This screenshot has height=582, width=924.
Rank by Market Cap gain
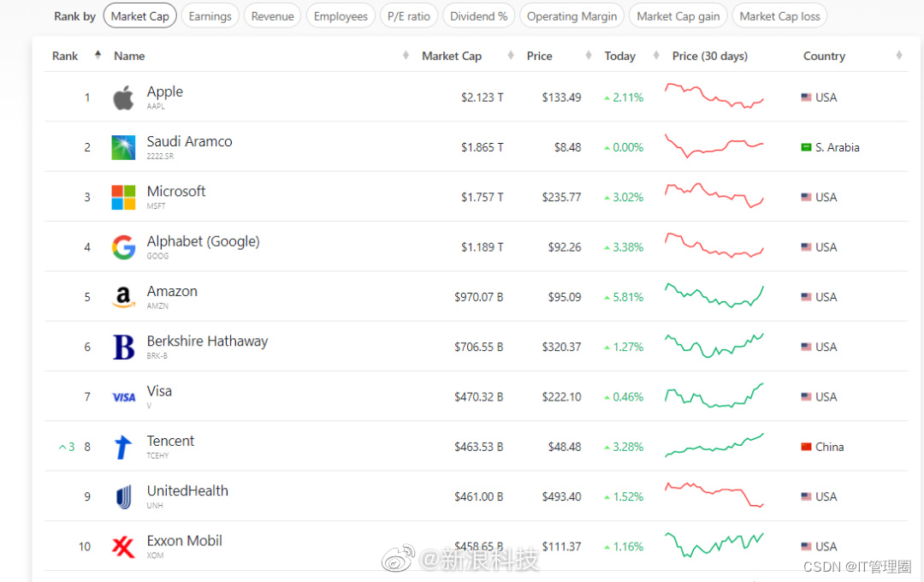pos(678,16)
